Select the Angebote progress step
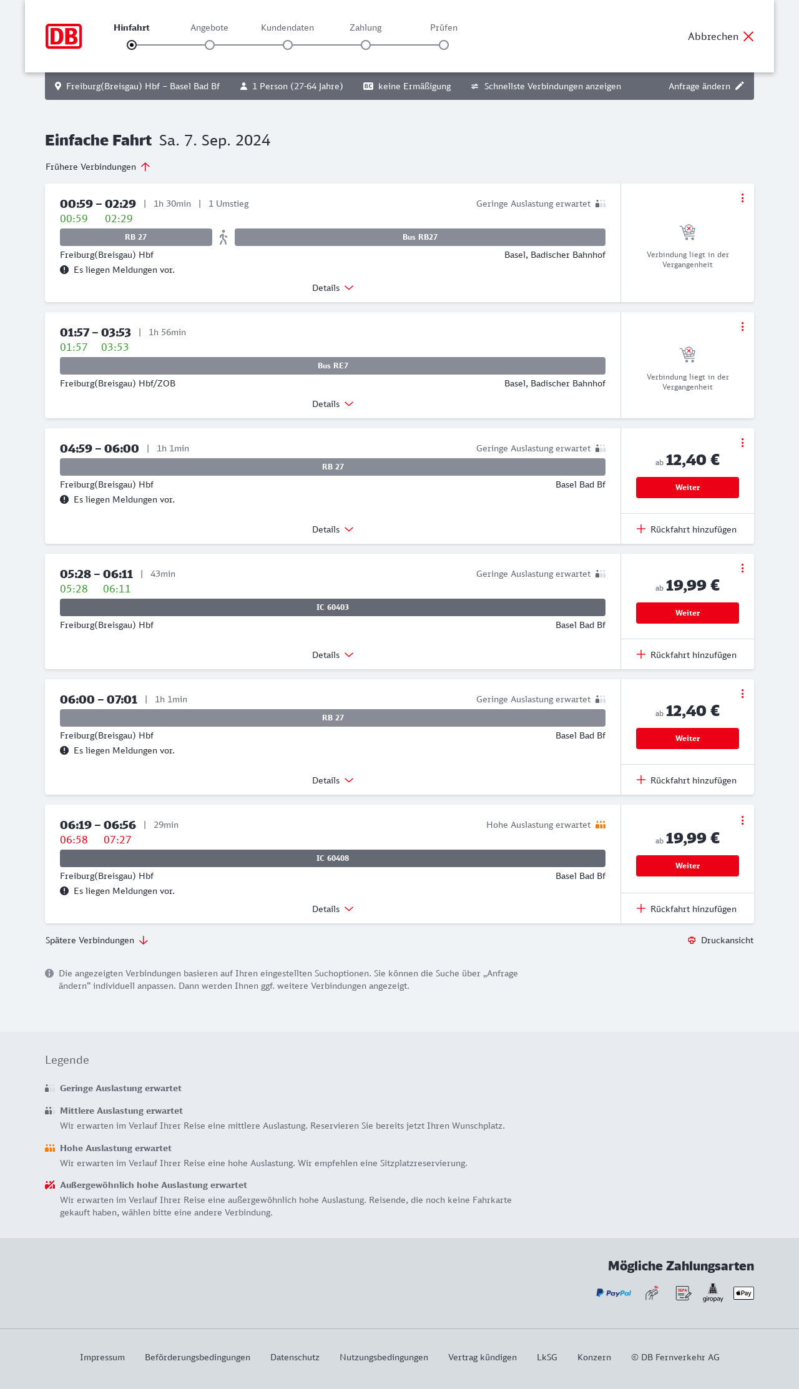799x1389 pixels. click(210, 45)
